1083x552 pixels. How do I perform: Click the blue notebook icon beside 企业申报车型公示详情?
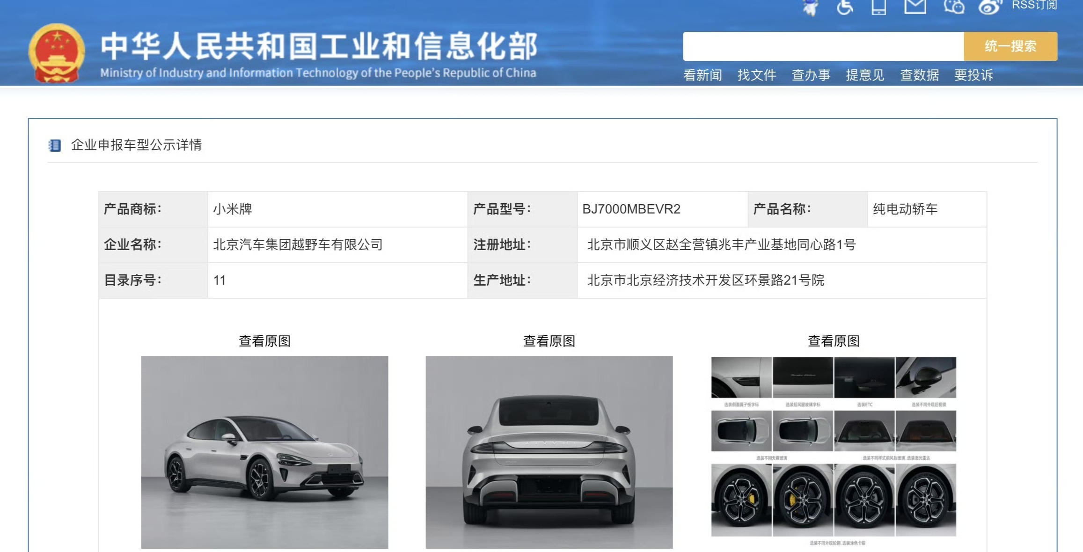click(55, 145)
